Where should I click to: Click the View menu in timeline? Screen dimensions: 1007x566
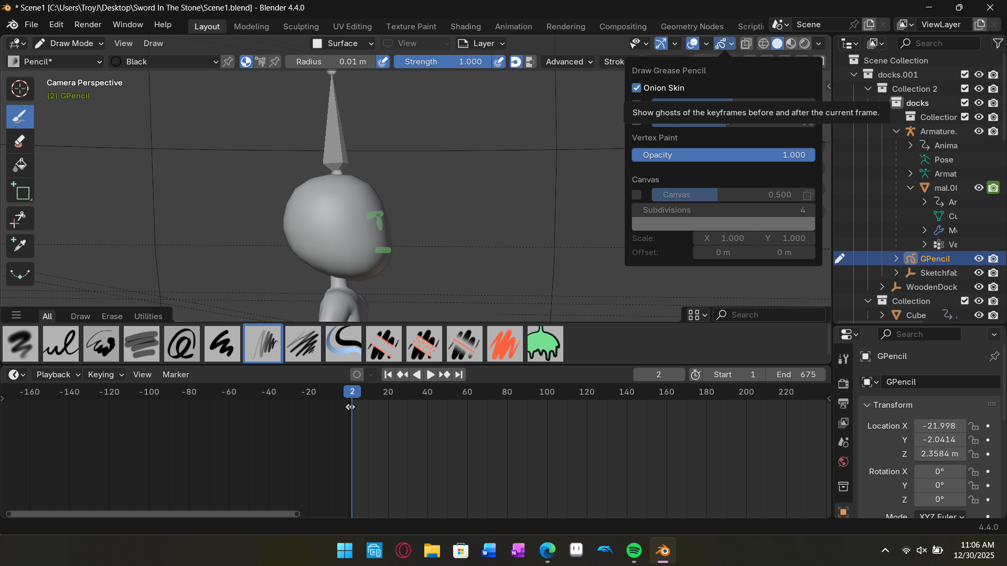point(142,375)
